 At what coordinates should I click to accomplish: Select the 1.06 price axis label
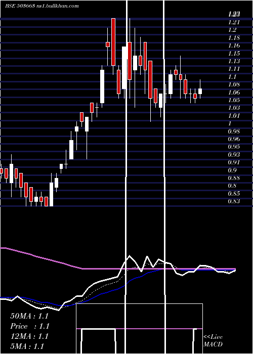(234, 92)
